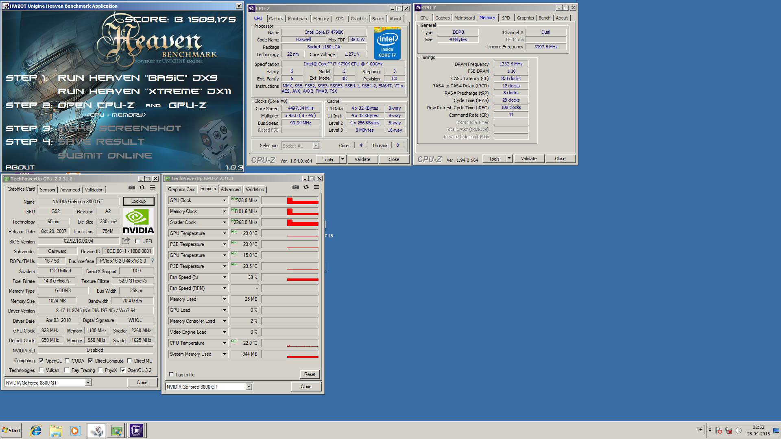Click SUBMIT ONLINE in Heaven app
This screenshot has height=439, width=781.
tap(105, 156)
